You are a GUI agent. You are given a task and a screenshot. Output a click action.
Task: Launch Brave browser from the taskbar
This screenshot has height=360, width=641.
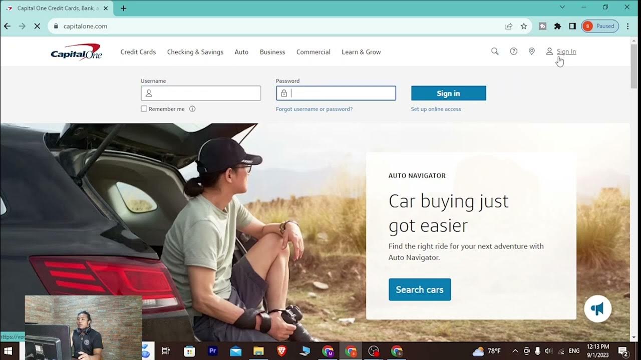coord(282,351)
